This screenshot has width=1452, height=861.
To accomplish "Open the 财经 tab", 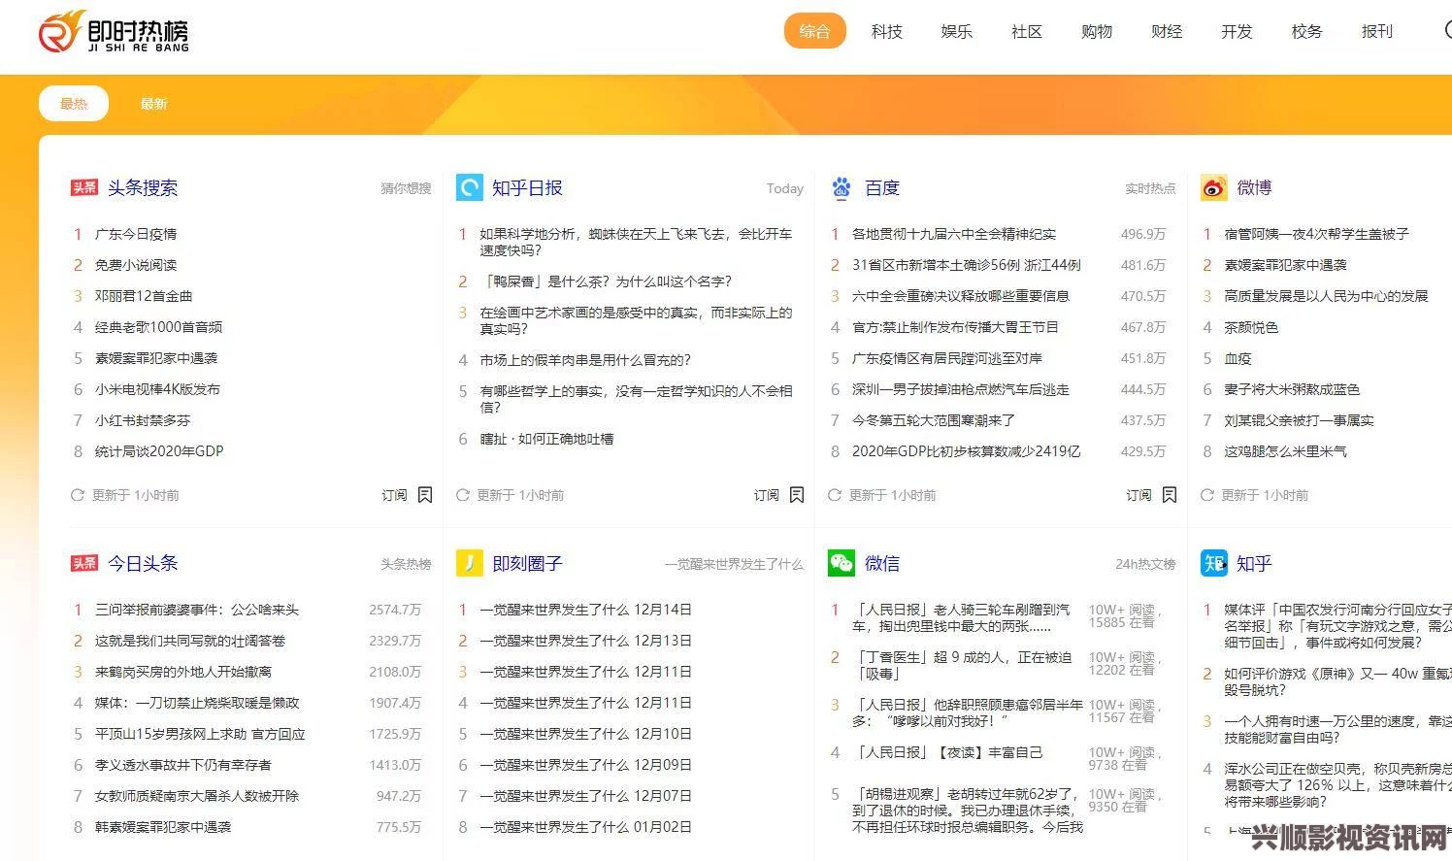I will [x=1167, y=31].
